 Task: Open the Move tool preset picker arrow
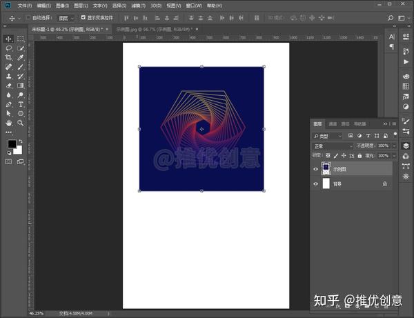click(x=19, y=18)
